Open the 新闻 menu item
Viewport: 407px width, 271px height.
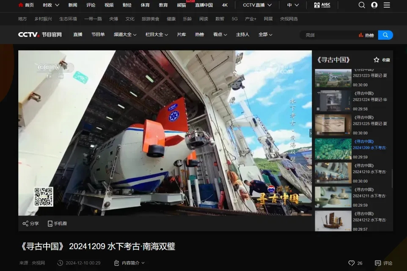(x=73, y=5)
